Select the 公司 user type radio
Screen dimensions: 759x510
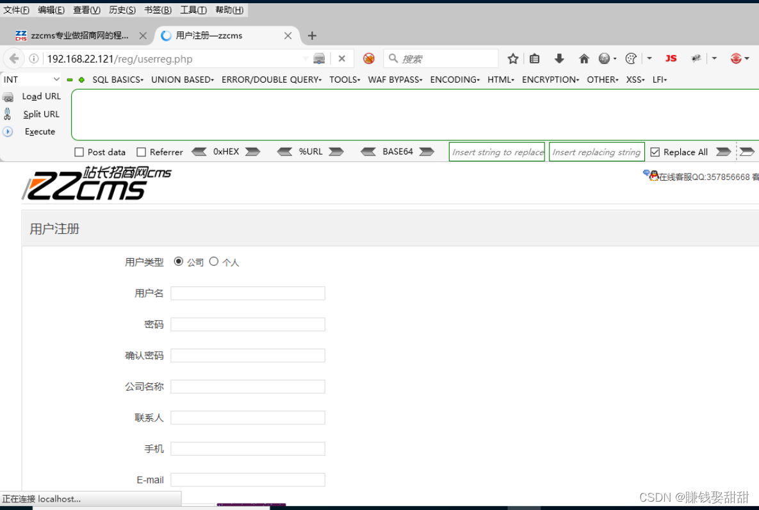click(179, 261)
